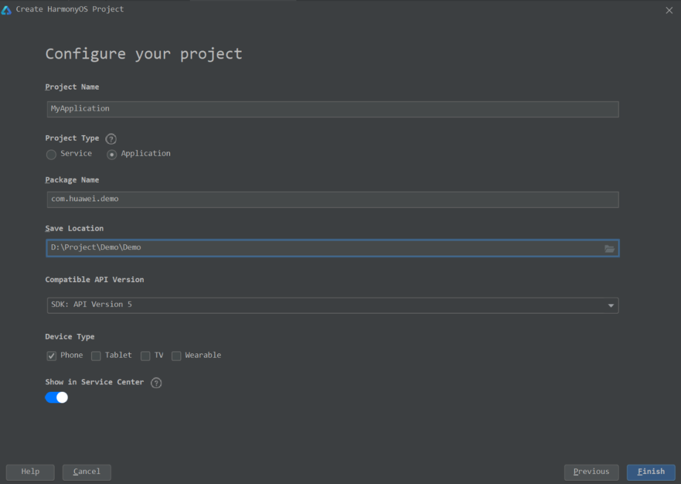Enable the Tablet device type checkbox

[x=96, y=356]
